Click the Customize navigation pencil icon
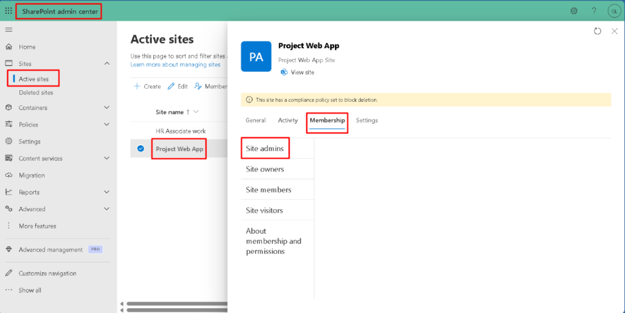Screen dimensions: 625x313 [9, 273]
